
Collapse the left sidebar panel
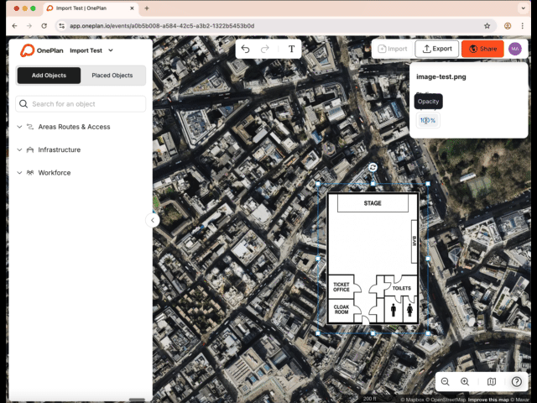point(153,220)
